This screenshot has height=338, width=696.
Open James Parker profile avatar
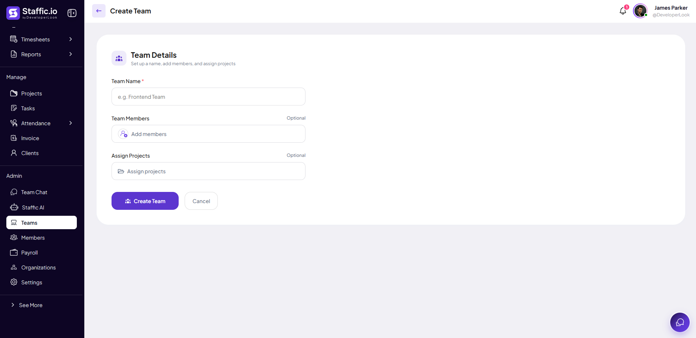pos(640,11)
